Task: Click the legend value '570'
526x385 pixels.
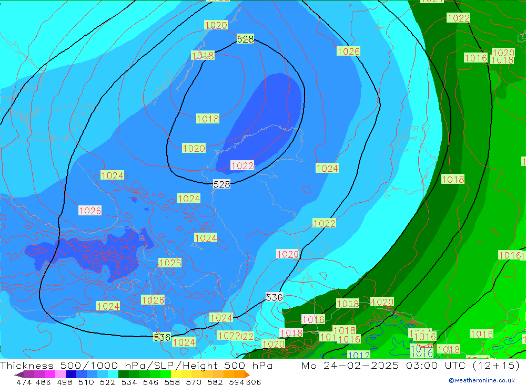Action: pos(194,382)
